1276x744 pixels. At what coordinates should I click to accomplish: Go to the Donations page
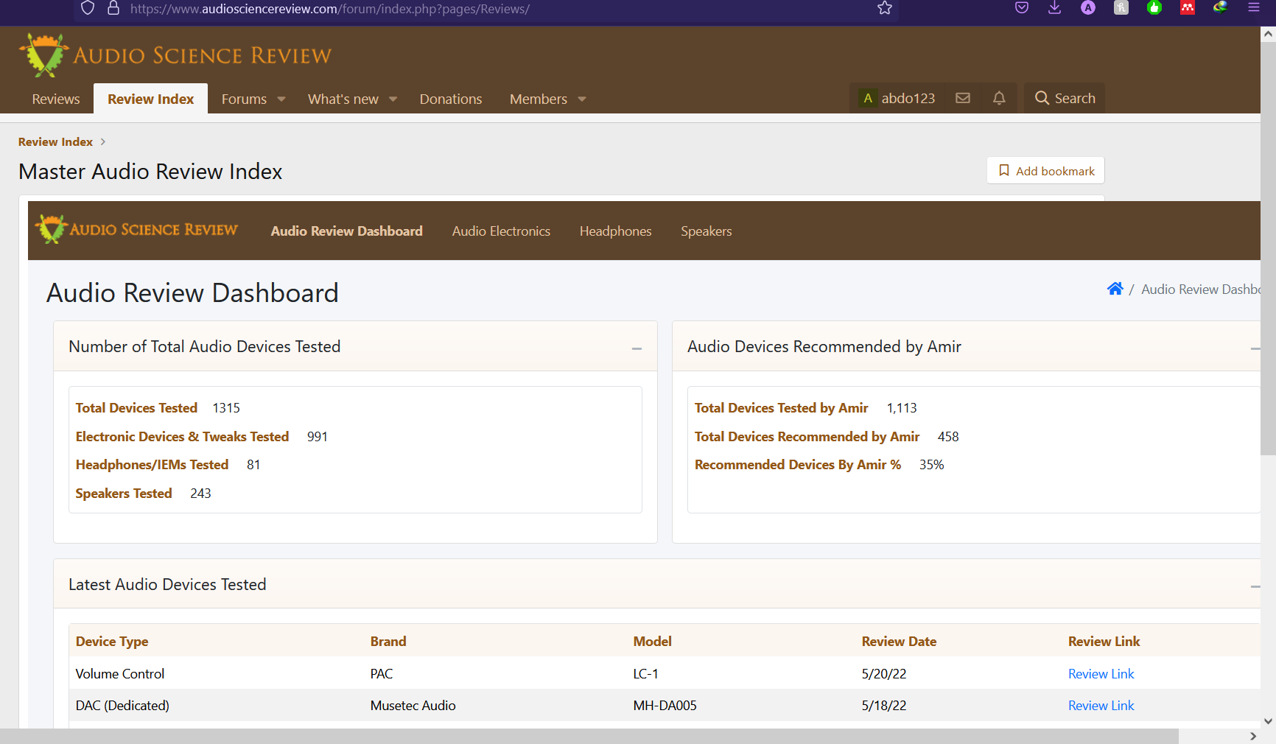click(451, 99)
